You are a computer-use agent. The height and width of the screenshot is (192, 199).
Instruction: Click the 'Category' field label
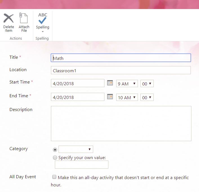click(x=19, y=149)
